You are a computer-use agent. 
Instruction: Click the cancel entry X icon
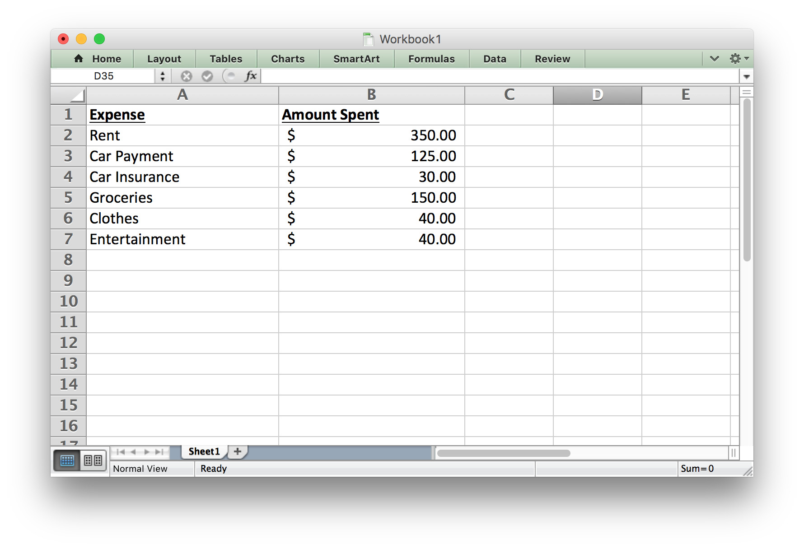coord(186,76)
